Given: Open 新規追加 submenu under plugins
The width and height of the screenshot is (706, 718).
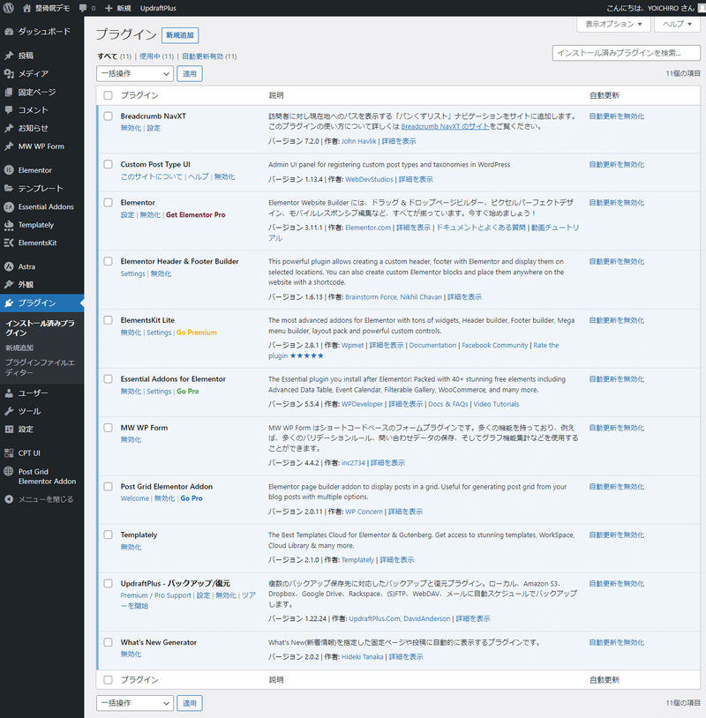Looking at the screenshot, I should pyautogui.click(x=19, y=348).
